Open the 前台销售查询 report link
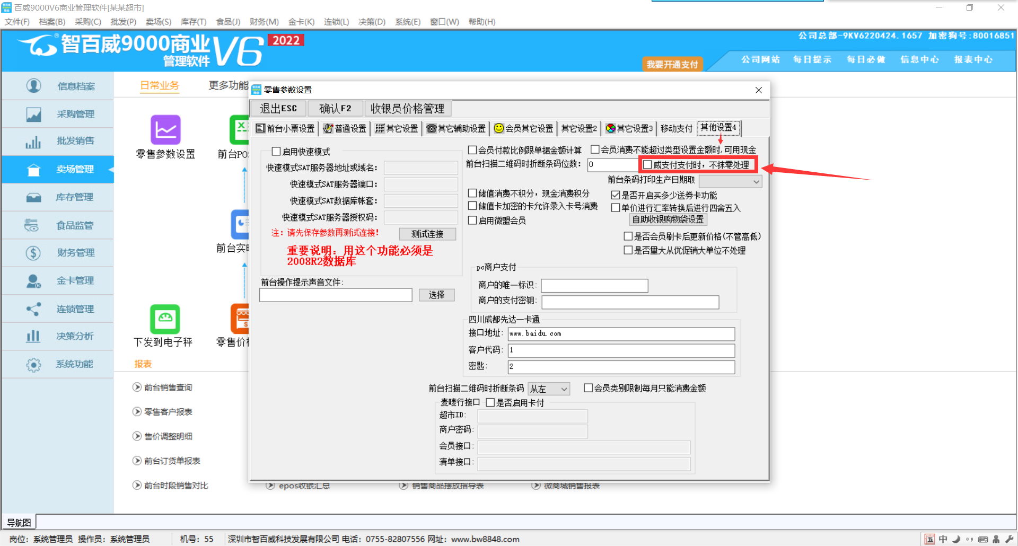1018x546 pixels. pyautogui.click(x=168, y=388)
